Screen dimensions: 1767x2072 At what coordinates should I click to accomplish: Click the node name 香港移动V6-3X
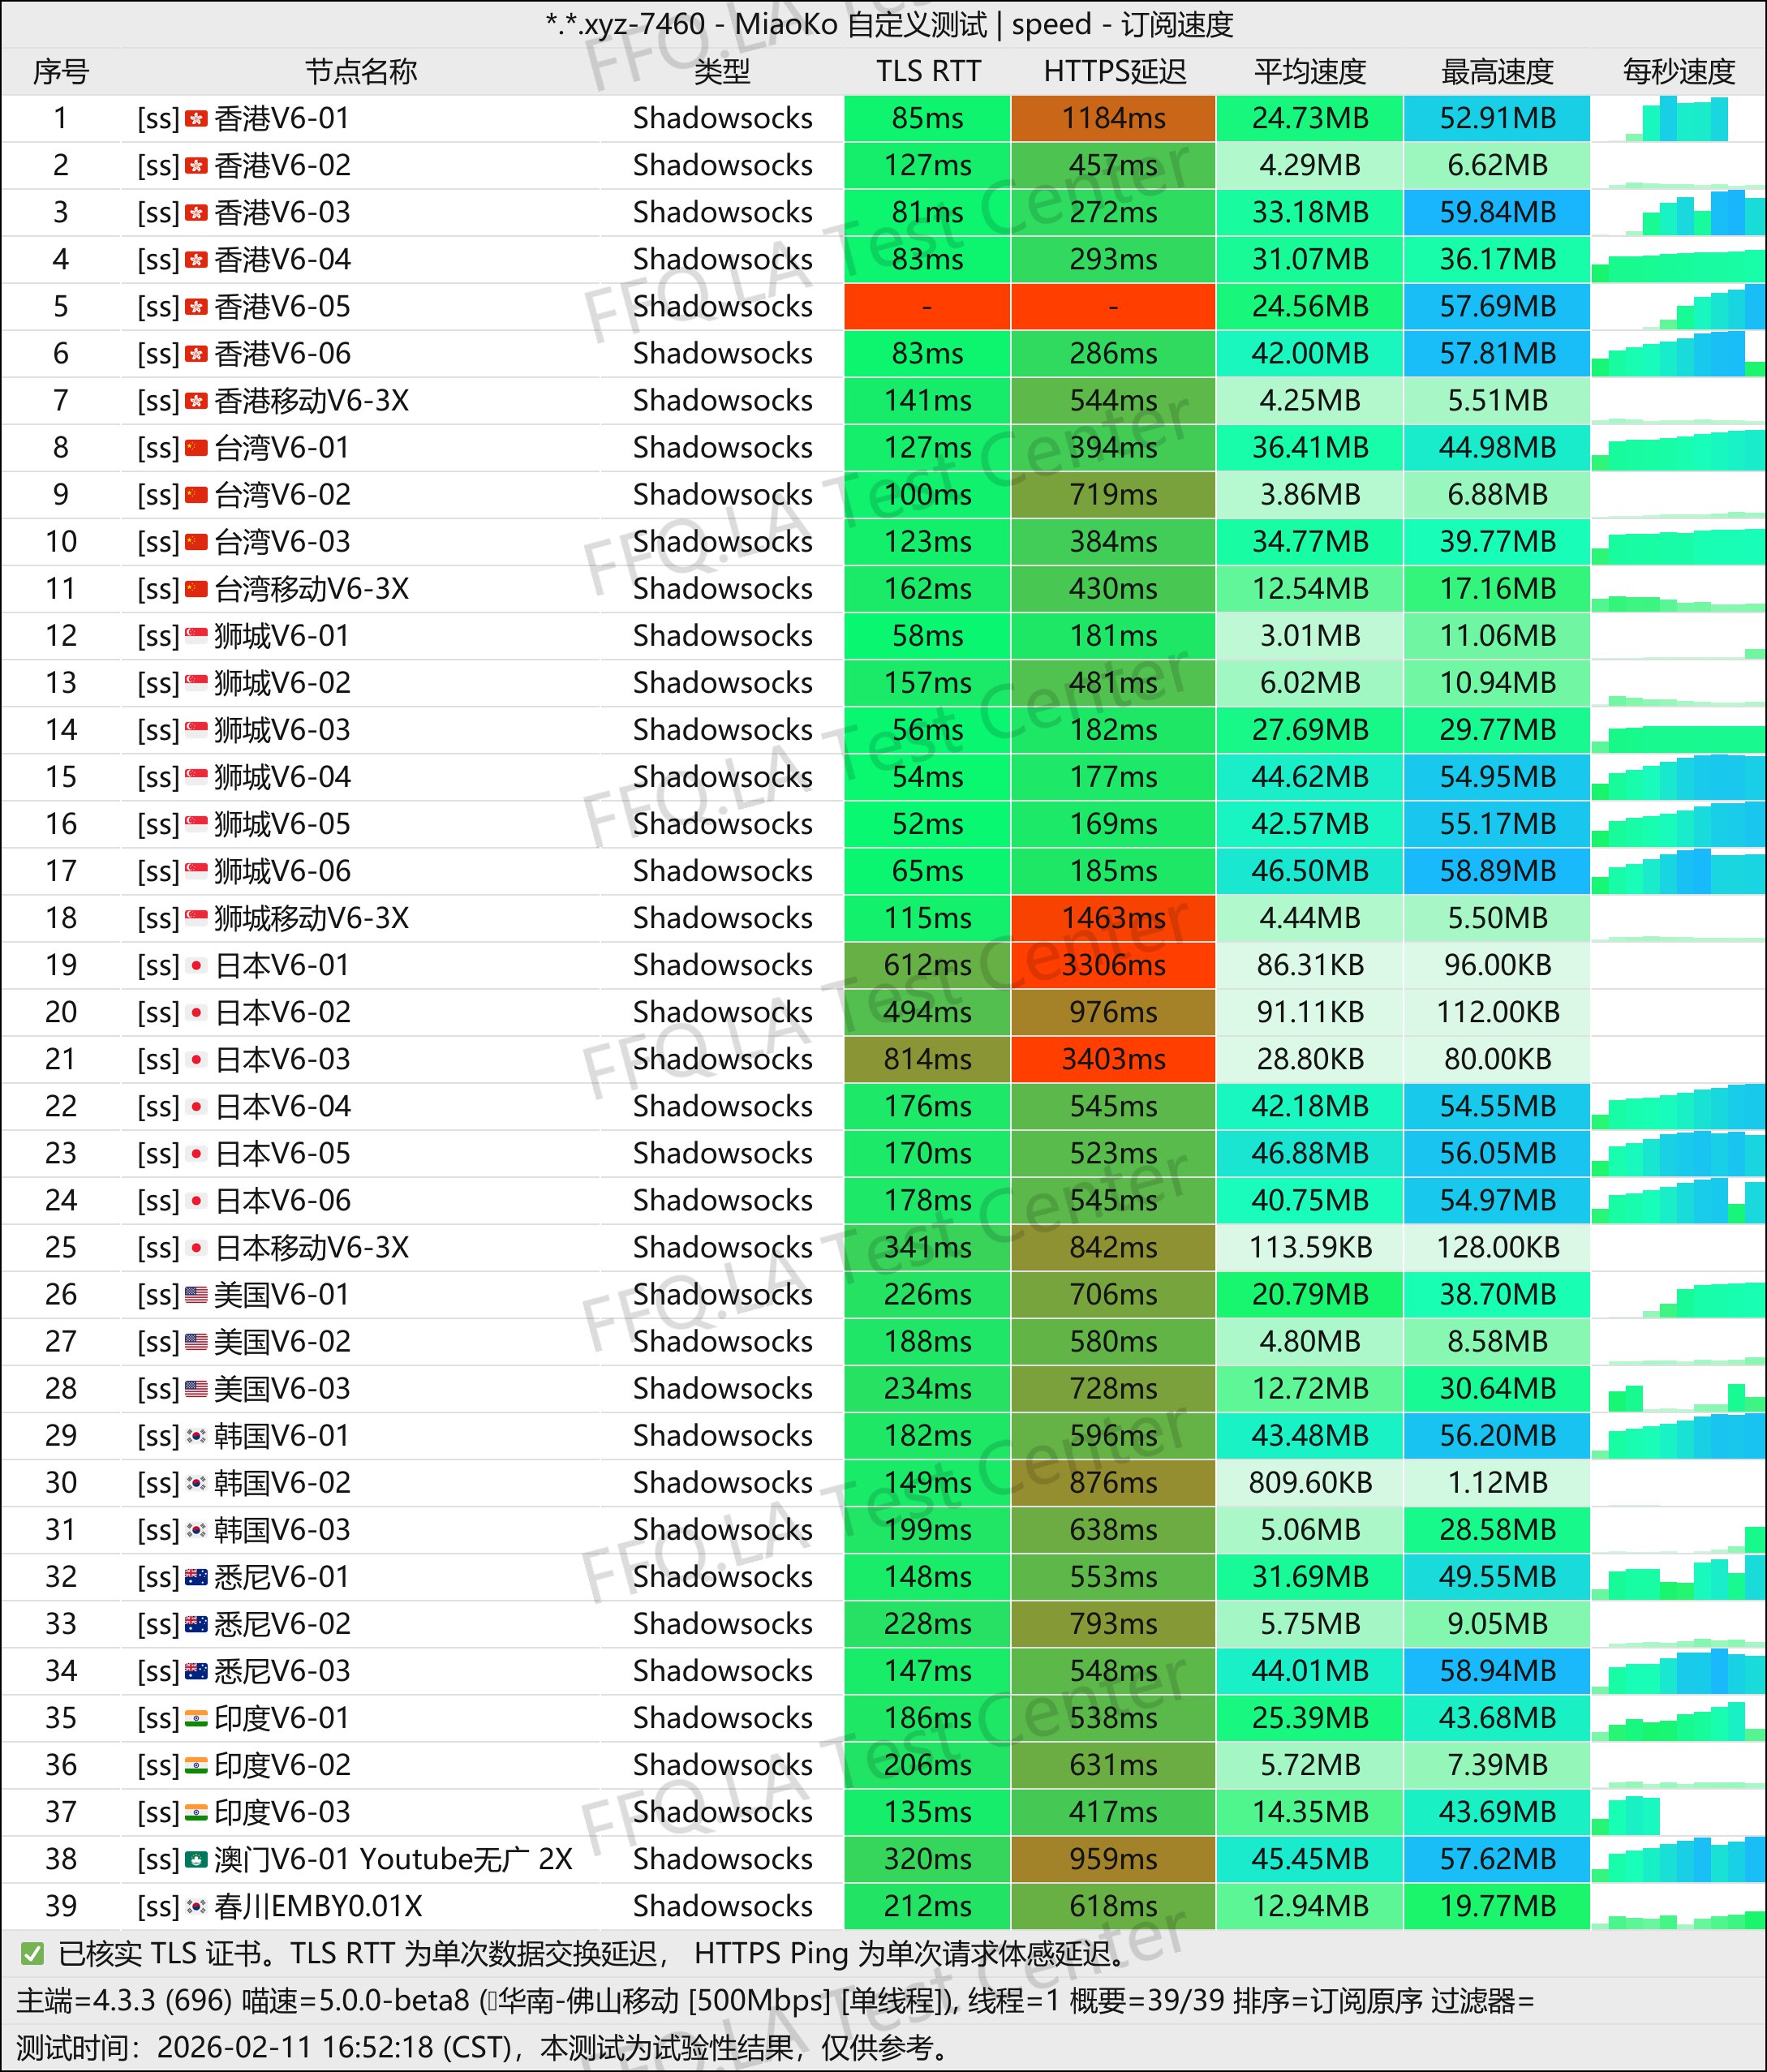[x=312, y=401]
